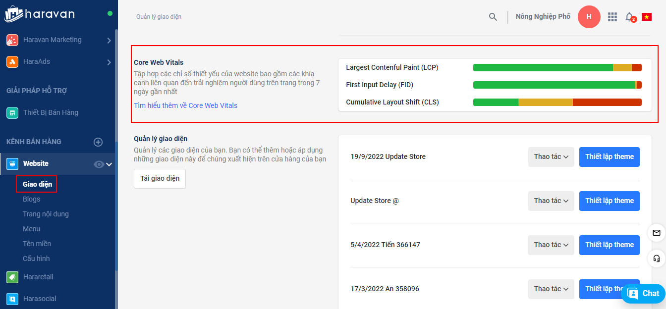Follow Tìm hiểu thêm về Core Web Vitals link
Image resolution: width=666 pixels, height=309 pixels.
pyautogui.click(x=185, y=105)
